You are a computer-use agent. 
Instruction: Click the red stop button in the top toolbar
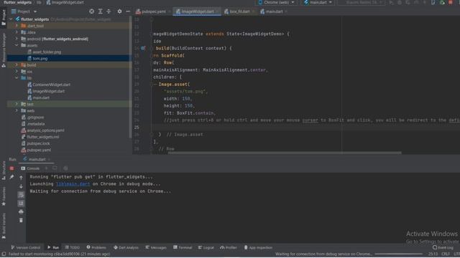tap(451, 3)
